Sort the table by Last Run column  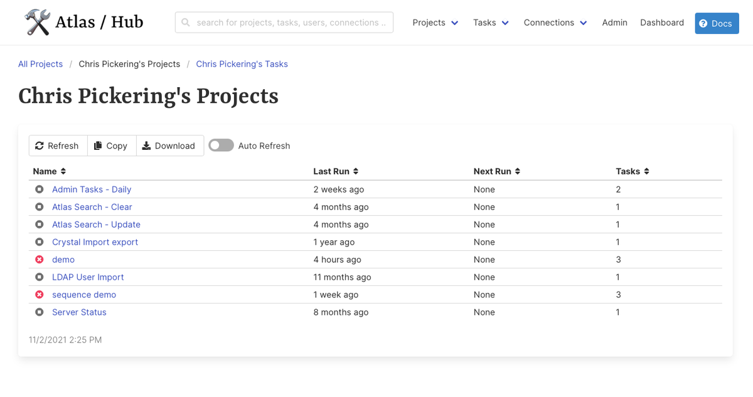pyautogui.click(x=335, y=171)
